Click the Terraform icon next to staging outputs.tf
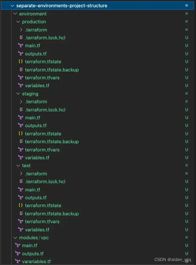This screenshot has width=196, height=265. click(20, 125)
